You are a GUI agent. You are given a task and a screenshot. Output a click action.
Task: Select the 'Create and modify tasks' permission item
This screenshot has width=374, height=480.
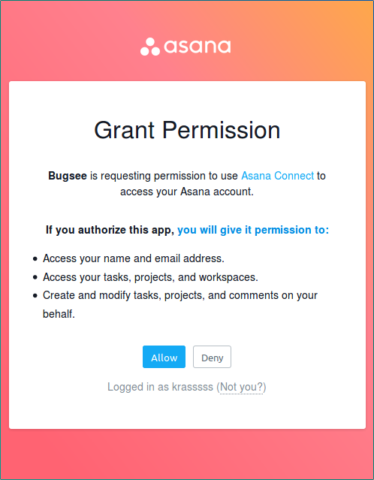coord(180,304)
